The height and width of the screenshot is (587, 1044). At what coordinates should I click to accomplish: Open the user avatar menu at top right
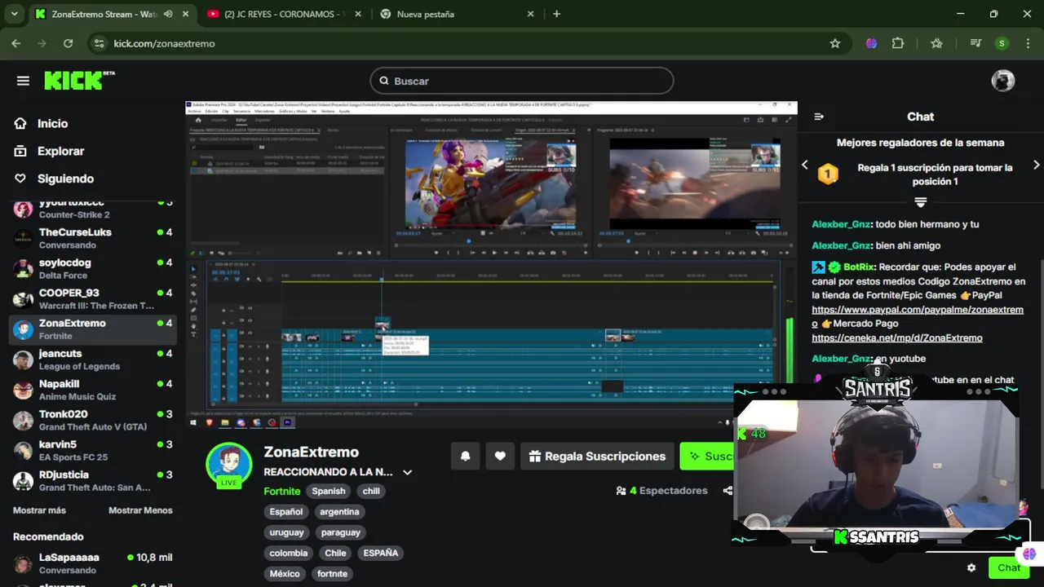pos(1002,80)
